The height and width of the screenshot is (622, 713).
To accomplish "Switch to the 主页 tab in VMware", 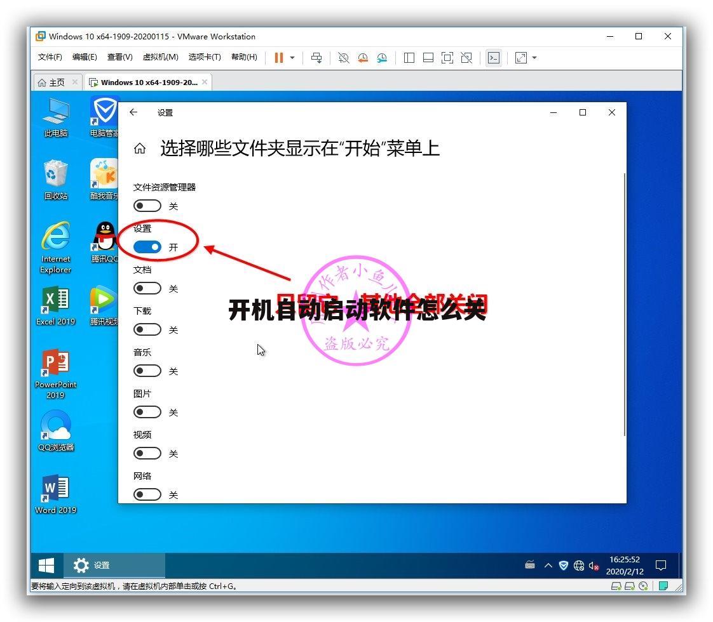I will click(x=53, y=82).
